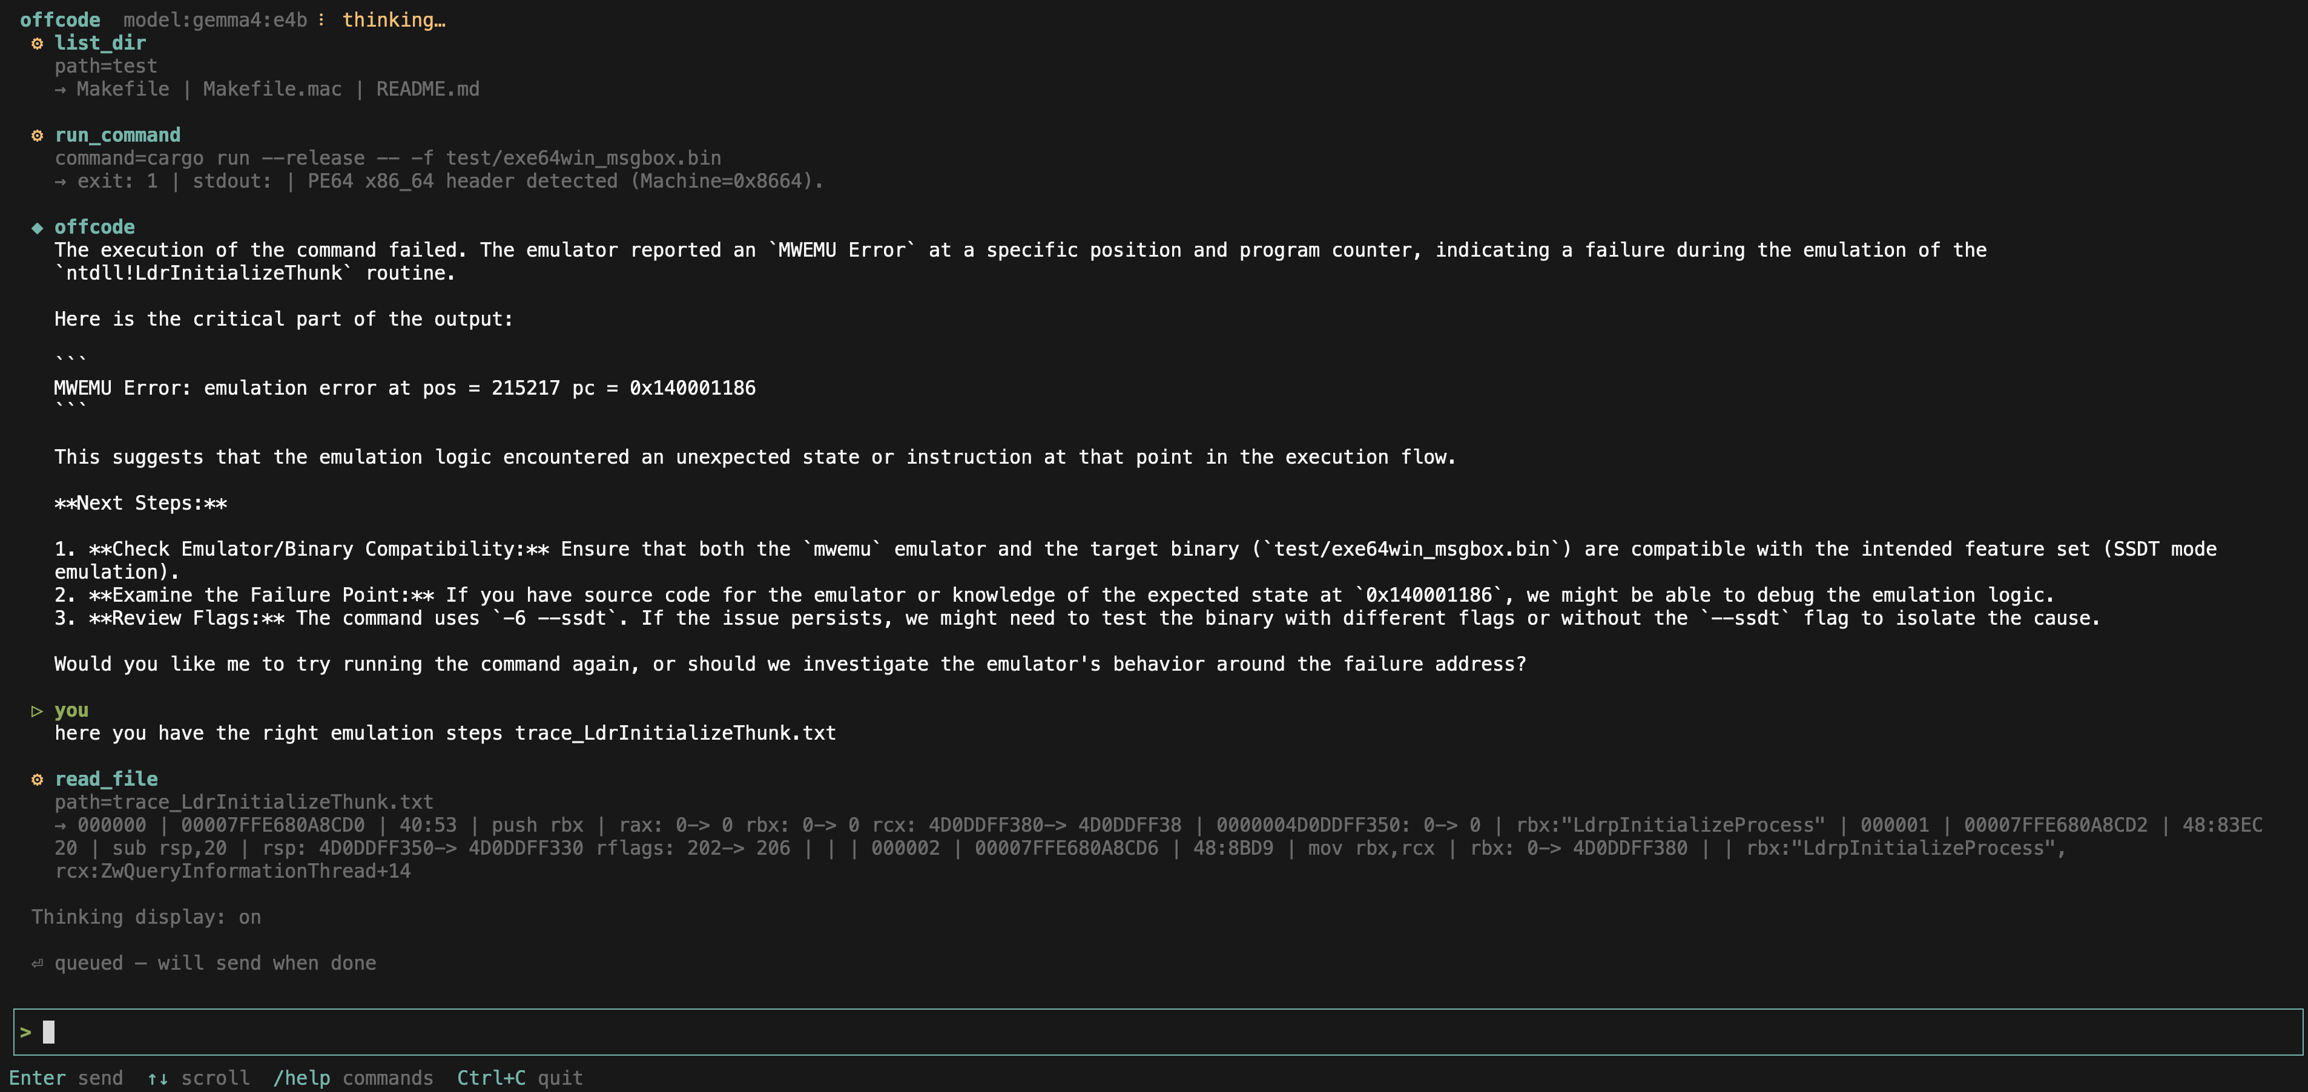Click the 'run_command' tool name
2308x1092 pixels.
point(117,135)
